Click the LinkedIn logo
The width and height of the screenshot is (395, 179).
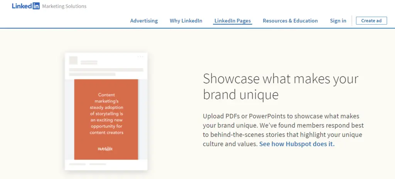click(26, 6)
